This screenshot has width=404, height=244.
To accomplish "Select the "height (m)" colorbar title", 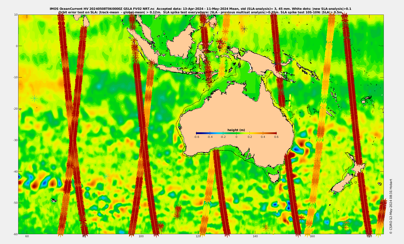I will 236,130.
